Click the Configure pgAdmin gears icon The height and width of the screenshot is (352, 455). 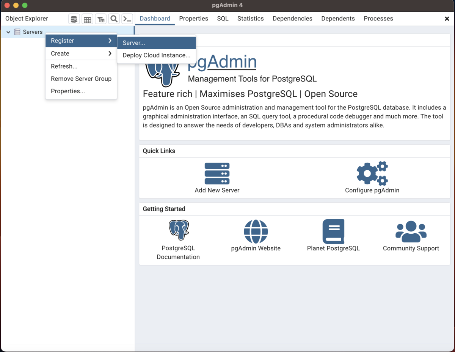click(x=372, y=173)
